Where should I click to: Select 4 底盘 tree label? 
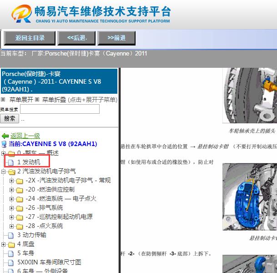pos(26,244)
